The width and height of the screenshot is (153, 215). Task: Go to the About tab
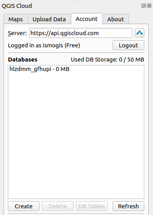pos(115,19)
